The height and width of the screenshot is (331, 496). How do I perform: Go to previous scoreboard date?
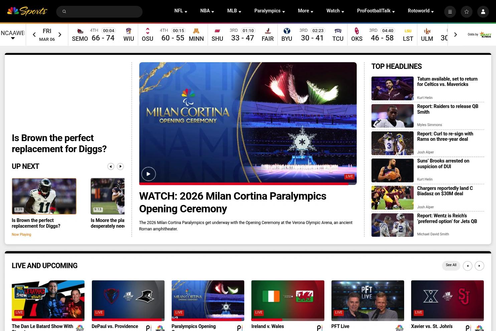[34, 34]
